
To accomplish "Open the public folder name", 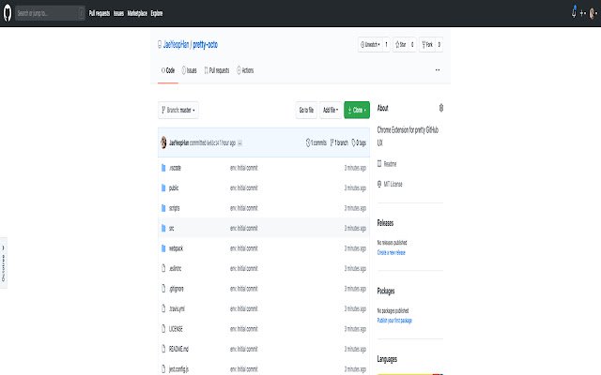I will (x=174, y=187).
